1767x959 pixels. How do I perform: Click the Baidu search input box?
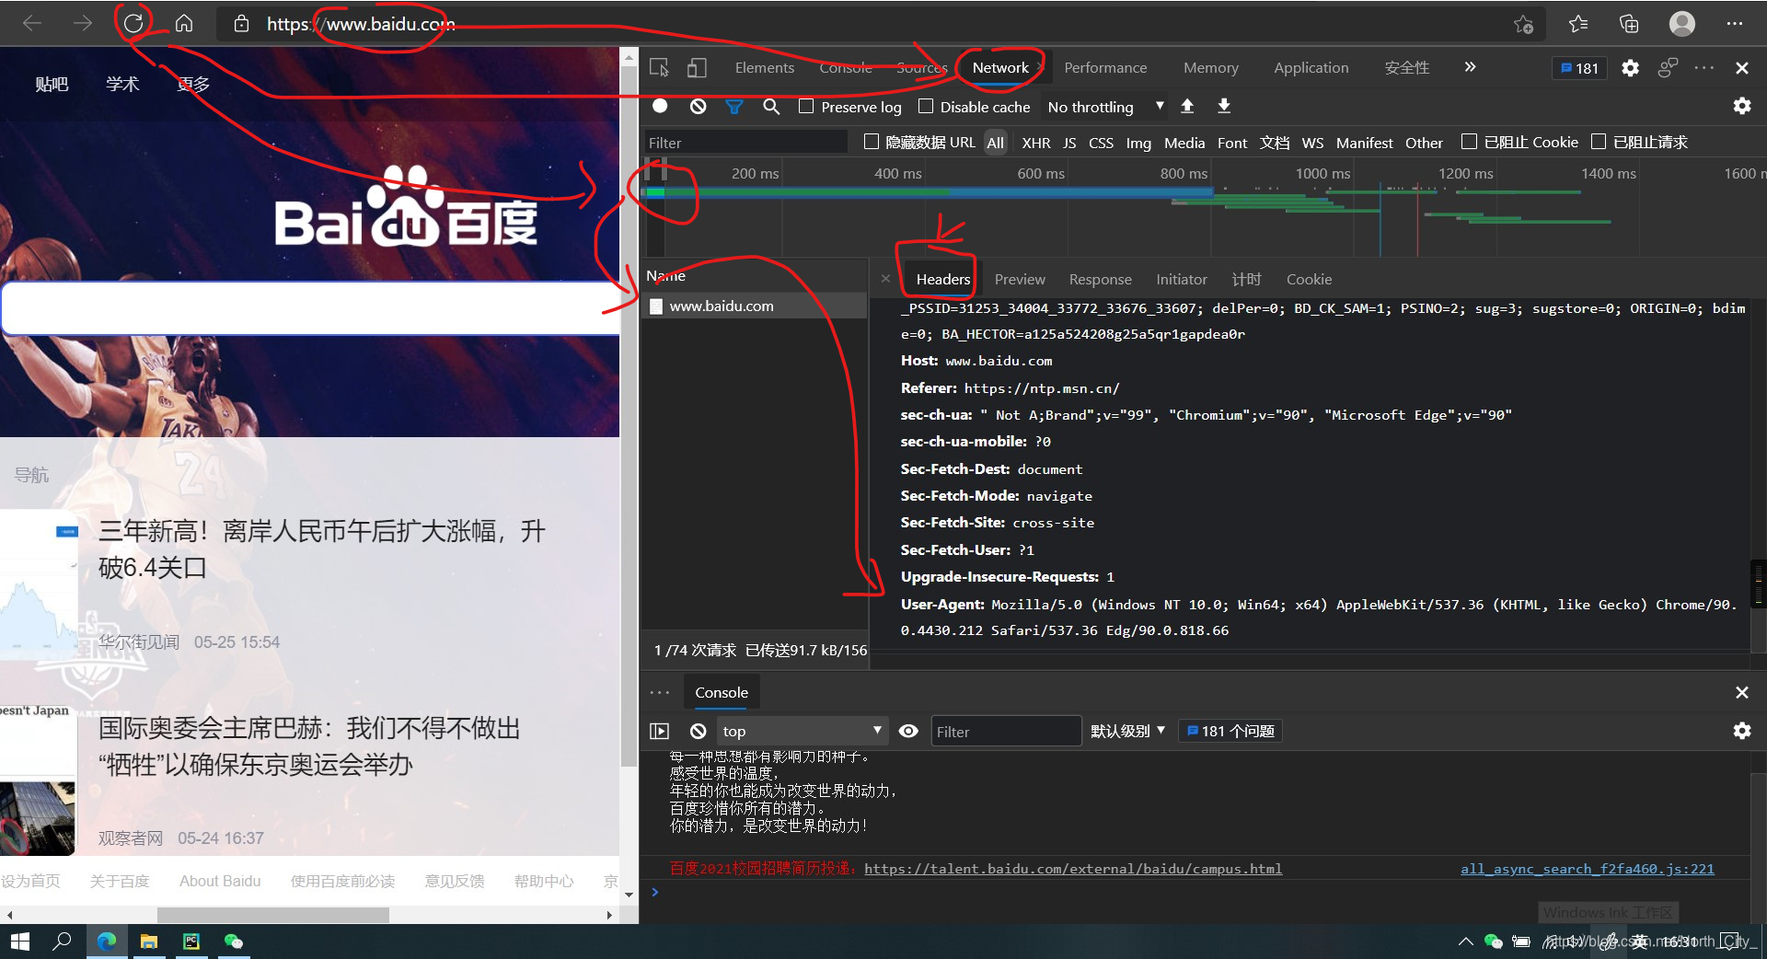pyautogui.click(x=310, y=307)
